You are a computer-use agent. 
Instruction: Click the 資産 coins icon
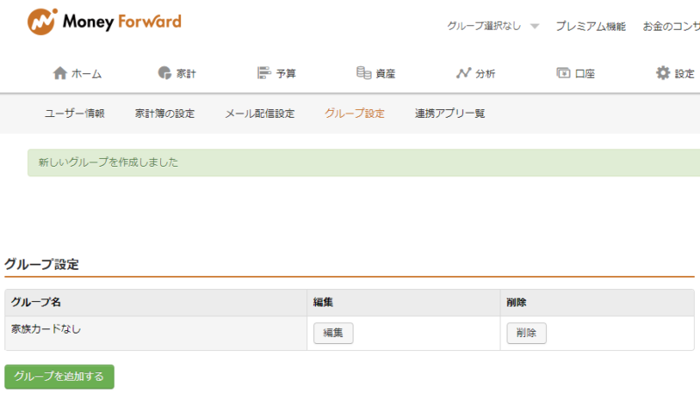tap(363, 73)
